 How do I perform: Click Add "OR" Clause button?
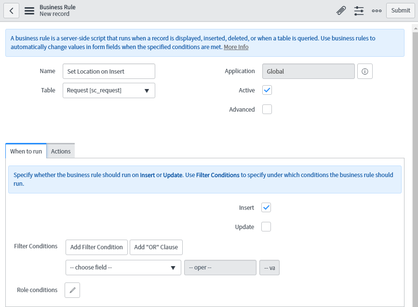coord(156,247)
